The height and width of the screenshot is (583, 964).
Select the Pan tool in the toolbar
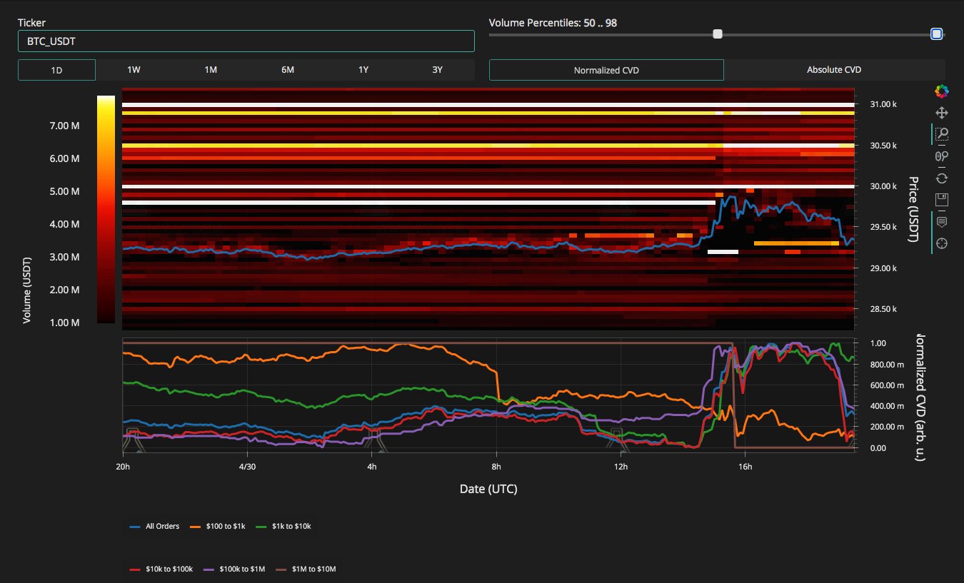pyautogui.click(x=942, y=112)
